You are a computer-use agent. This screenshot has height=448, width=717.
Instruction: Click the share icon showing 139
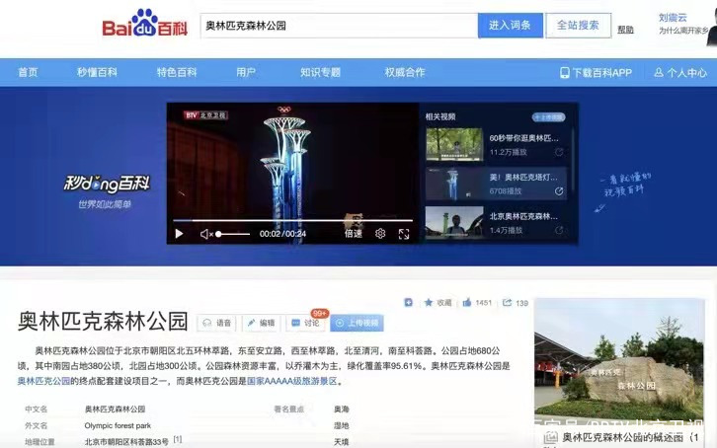pyautogui.click(x=516, y=303)
